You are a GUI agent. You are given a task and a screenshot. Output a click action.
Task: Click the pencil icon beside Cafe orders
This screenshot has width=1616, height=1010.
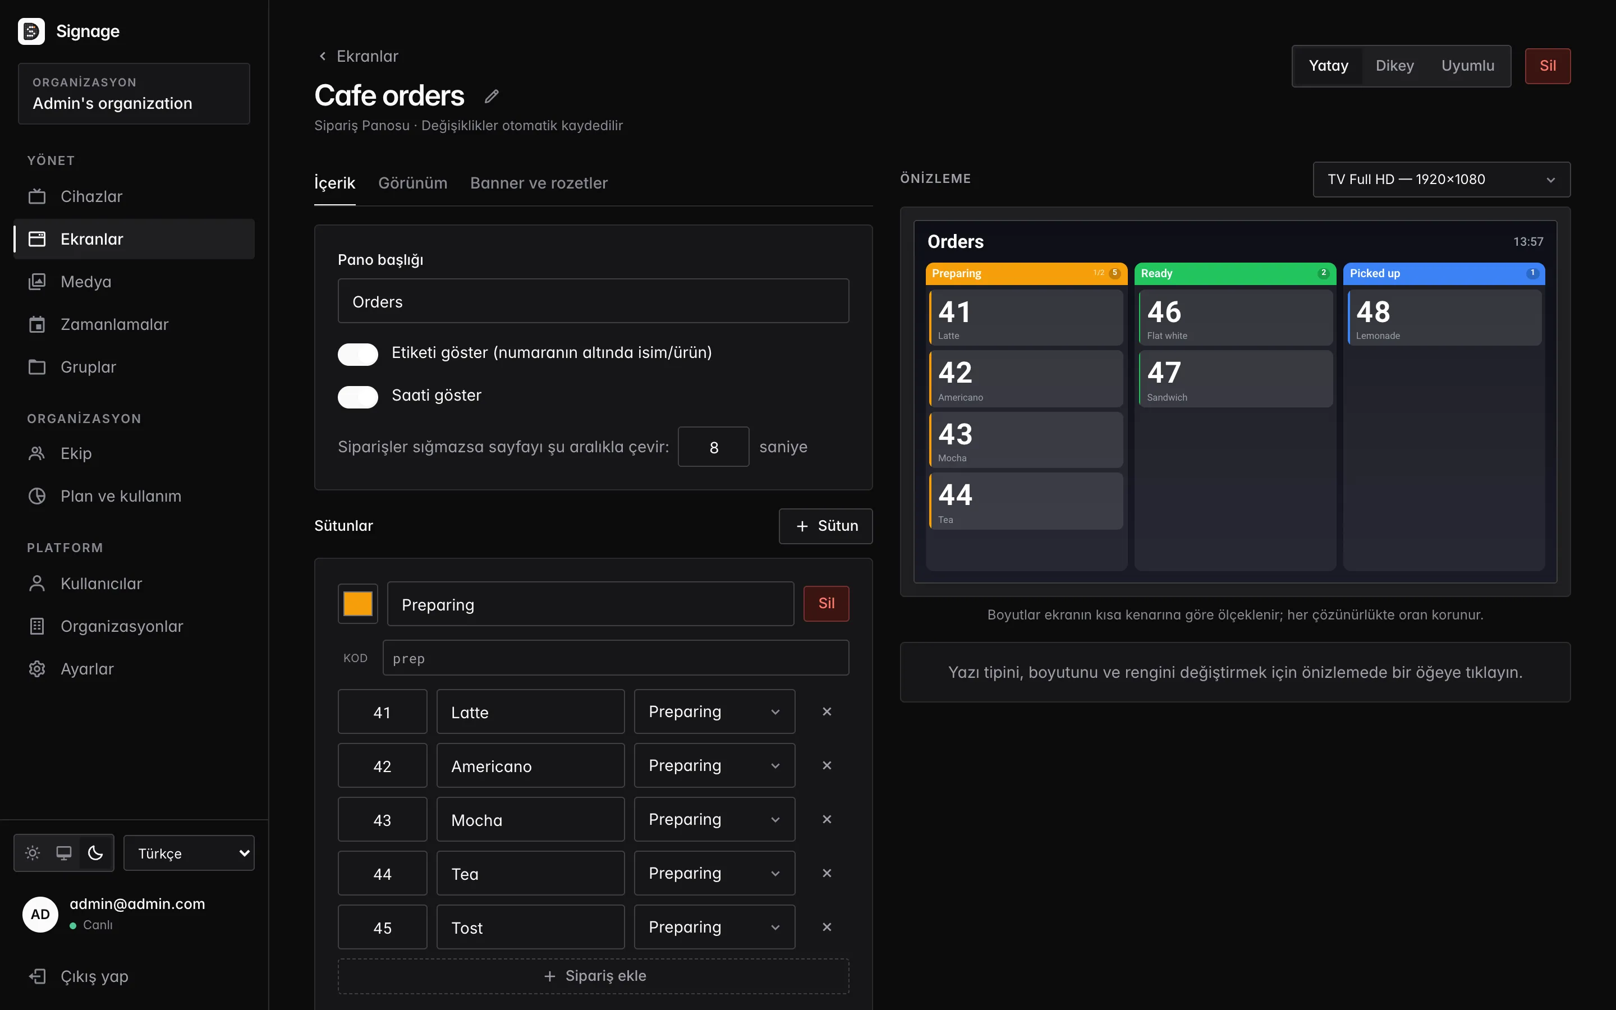pyautogui.click(x=492, y=96)
